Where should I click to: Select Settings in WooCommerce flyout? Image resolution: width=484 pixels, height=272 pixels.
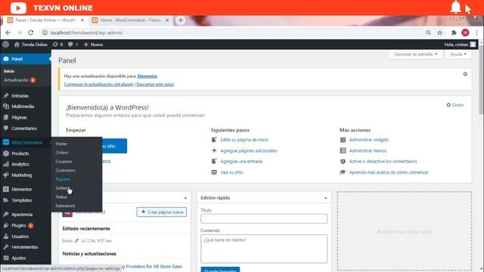tap(63, 188)
